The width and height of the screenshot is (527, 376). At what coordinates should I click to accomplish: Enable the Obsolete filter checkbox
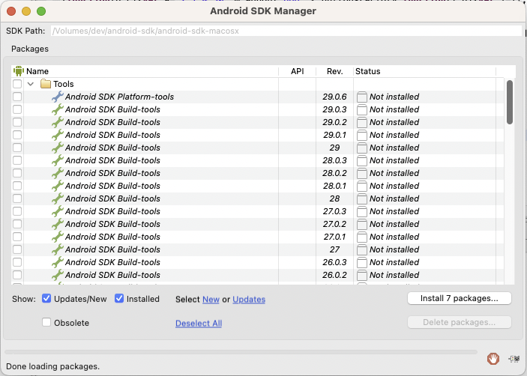click(x=46, y=322)
